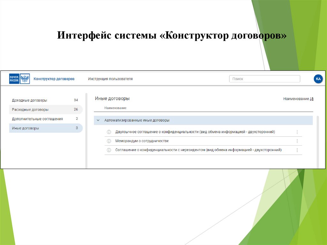Viewport: 327px width, 245px height.
Task: Open three-dot menu for Меморандум о сотрудничестве
Action: coord(297,141)
